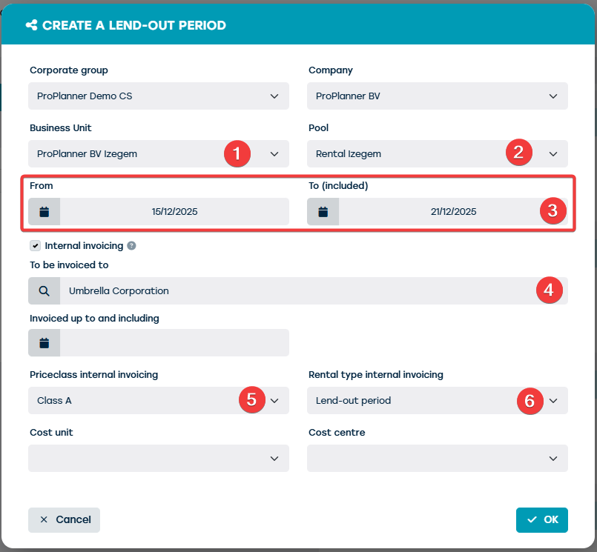Click the From date field 15/12/2025

[x=174, y=211]
